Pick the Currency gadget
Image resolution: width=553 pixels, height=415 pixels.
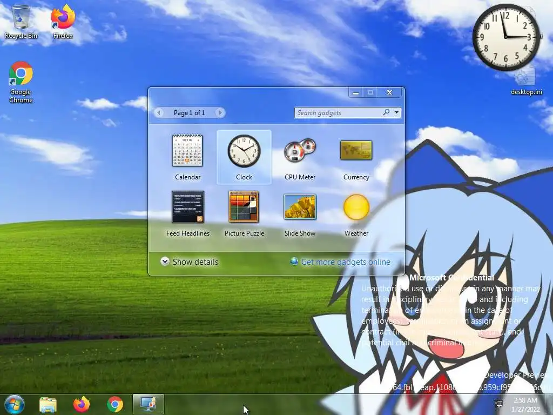click(x=356, y=157)
